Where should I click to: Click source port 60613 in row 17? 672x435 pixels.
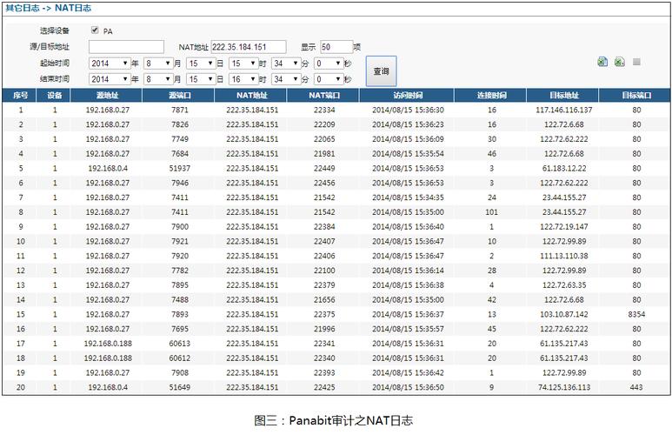point(180,343)
